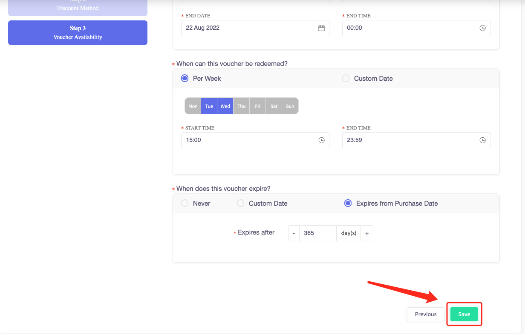Toggle the Thu day button

(242, 106)
